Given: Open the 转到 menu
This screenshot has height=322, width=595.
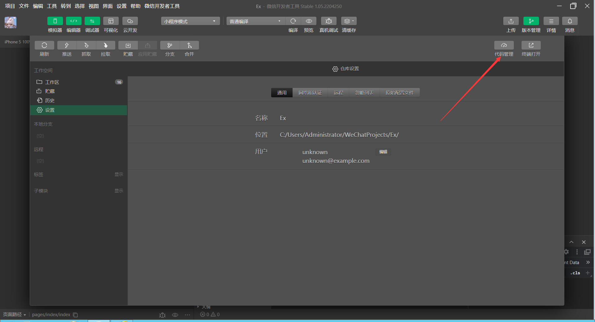Looking at the screenshot, I should [x=66, y=6].
